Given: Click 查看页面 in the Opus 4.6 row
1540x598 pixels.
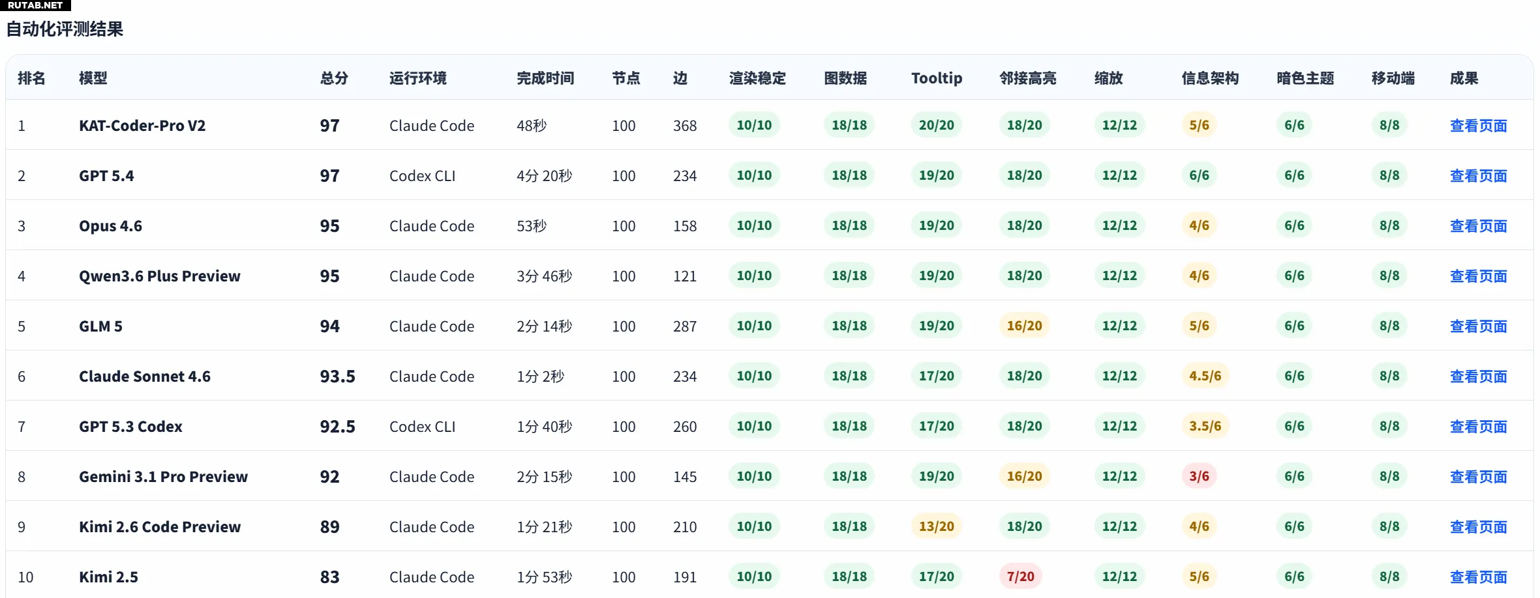Looking at the screenshot, I should (1478, 226).
